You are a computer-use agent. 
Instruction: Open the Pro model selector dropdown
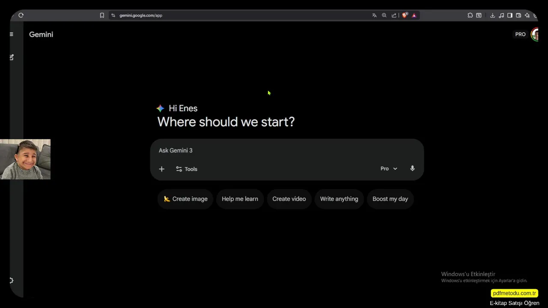[x=389, y=169]
